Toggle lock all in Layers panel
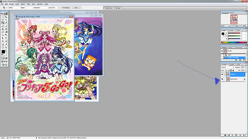This screenshot has height=139, width=248. click(233, 71)
